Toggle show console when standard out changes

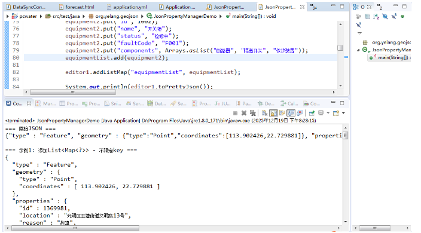click(x=291, y=113)
